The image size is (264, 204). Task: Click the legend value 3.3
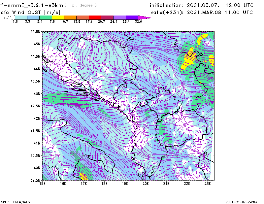27,21
